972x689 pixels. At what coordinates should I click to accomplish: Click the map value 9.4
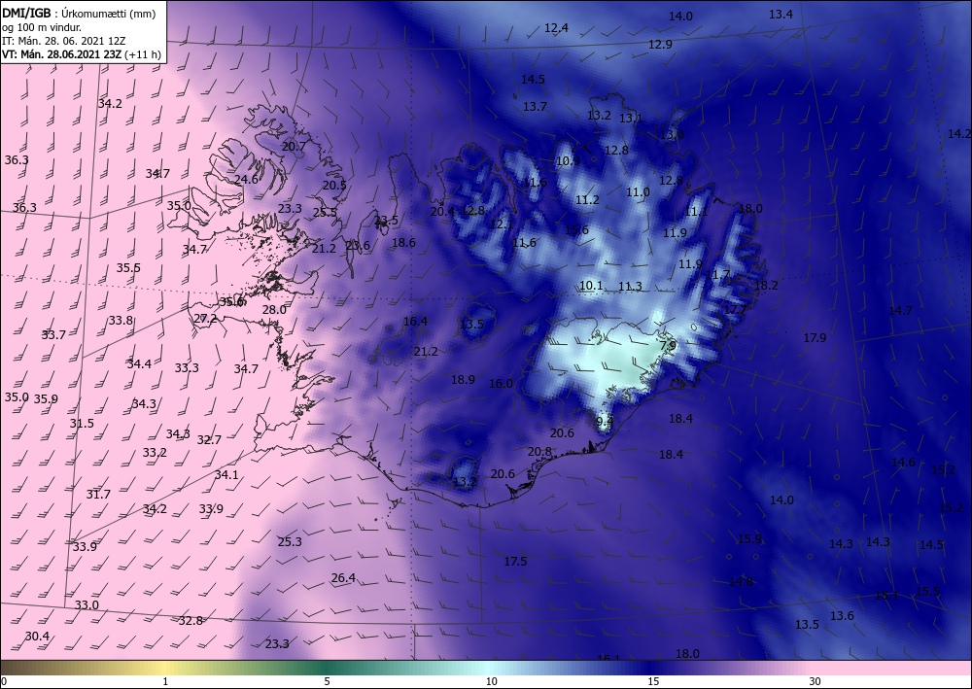click(x=605, y=422)
